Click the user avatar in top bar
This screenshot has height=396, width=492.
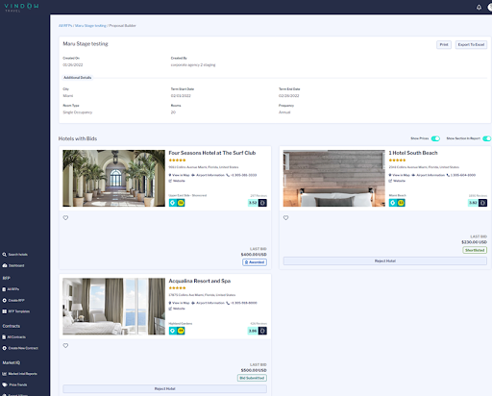tap(490, 7)
